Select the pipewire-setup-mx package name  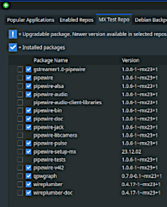[55, 152]
